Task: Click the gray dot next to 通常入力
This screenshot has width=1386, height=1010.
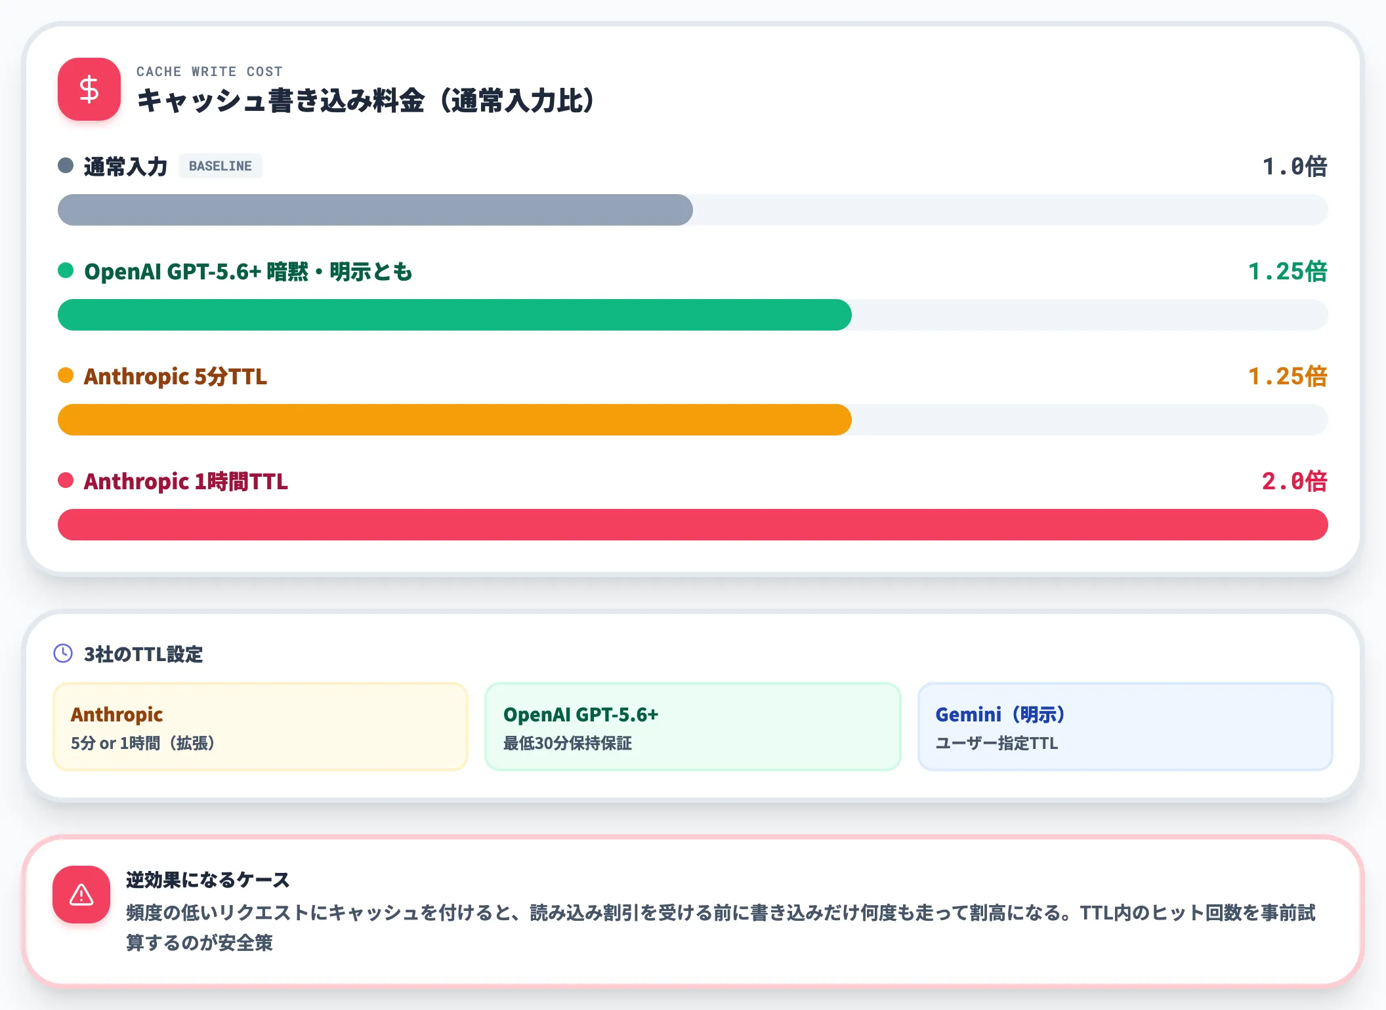Action: coord(66,165)
